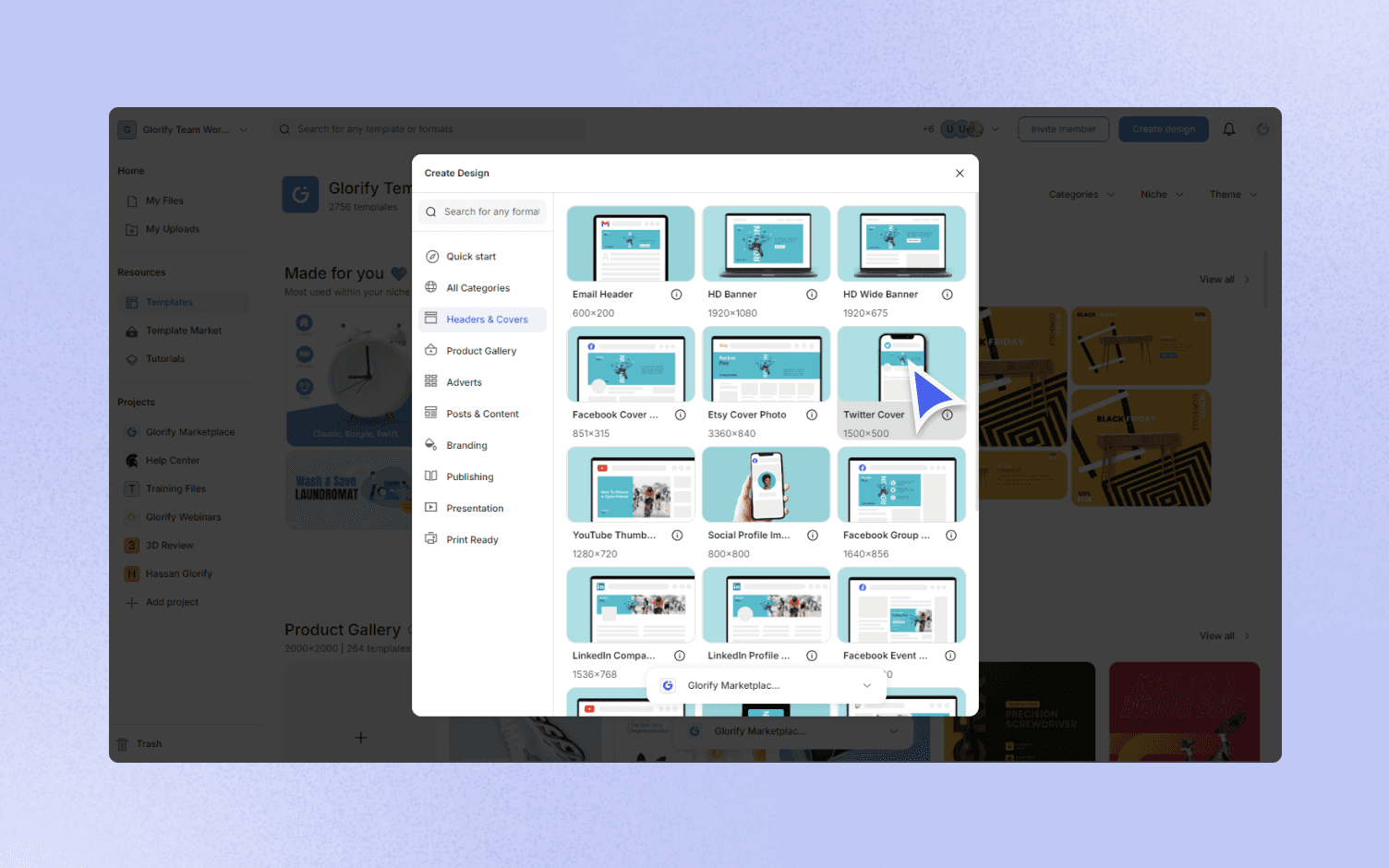Viewport: 1389px width, 868px height.
Task: Click the Quick start compass icon
Action: [x=431, y=257]
